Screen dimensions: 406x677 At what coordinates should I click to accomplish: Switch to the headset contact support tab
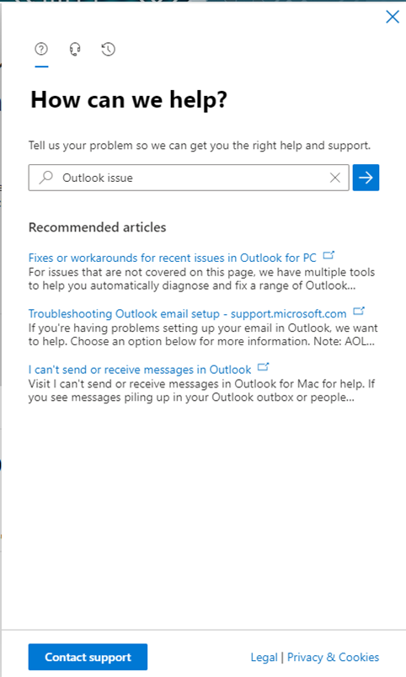coord(75,49)
